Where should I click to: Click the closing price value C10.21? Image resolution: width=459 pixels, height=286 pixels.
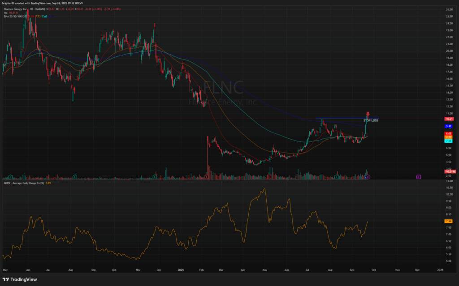(x=79, y=9)
